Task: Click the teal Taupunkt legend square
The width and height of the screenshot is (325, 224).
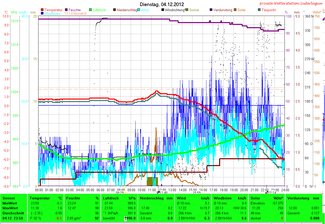Action: [x=259, y=10]
